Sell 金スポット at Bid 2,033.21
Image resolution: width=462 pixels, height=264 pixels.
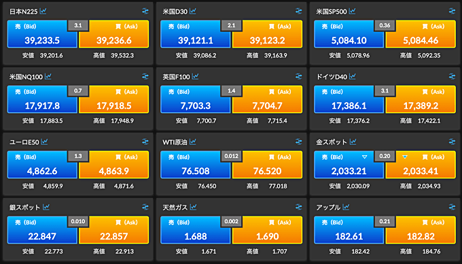coord(349,165)
